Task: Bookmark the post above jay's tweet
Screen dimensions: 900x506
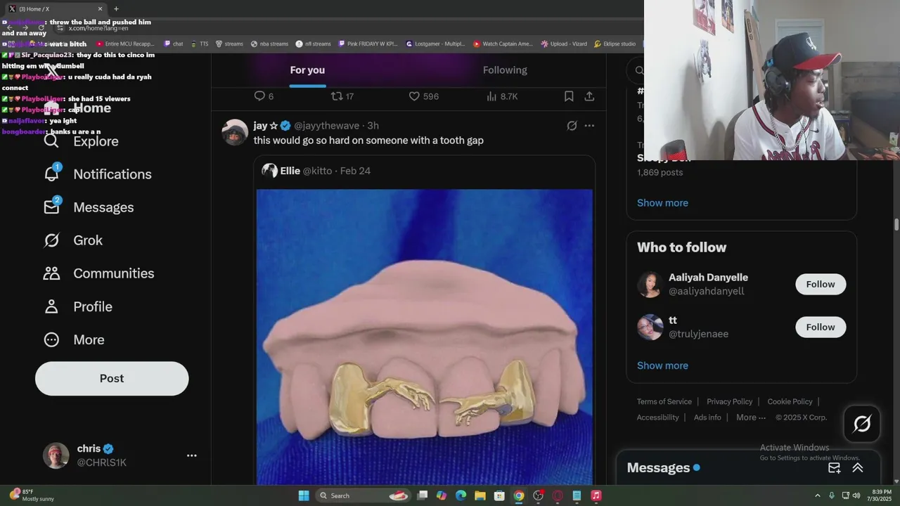Action: 569,96
